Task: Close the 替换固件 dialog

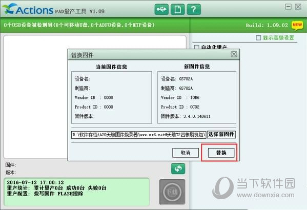Action: click(x=234, y=54)
